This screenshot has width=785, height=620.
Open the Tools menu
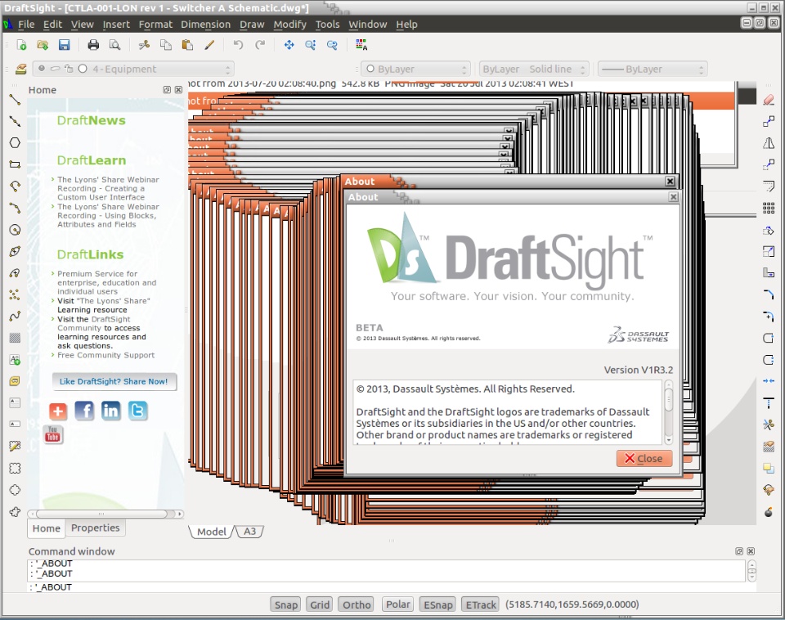click(327, 24)
